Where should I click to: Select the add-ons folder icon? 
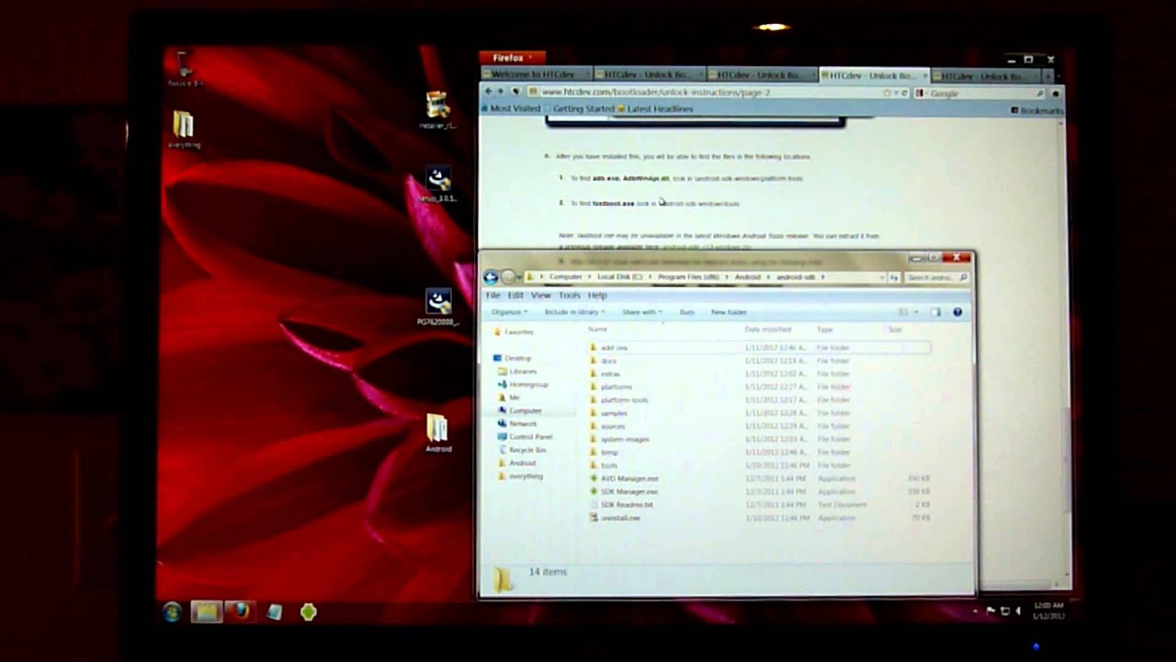click(x=594, y=348)
